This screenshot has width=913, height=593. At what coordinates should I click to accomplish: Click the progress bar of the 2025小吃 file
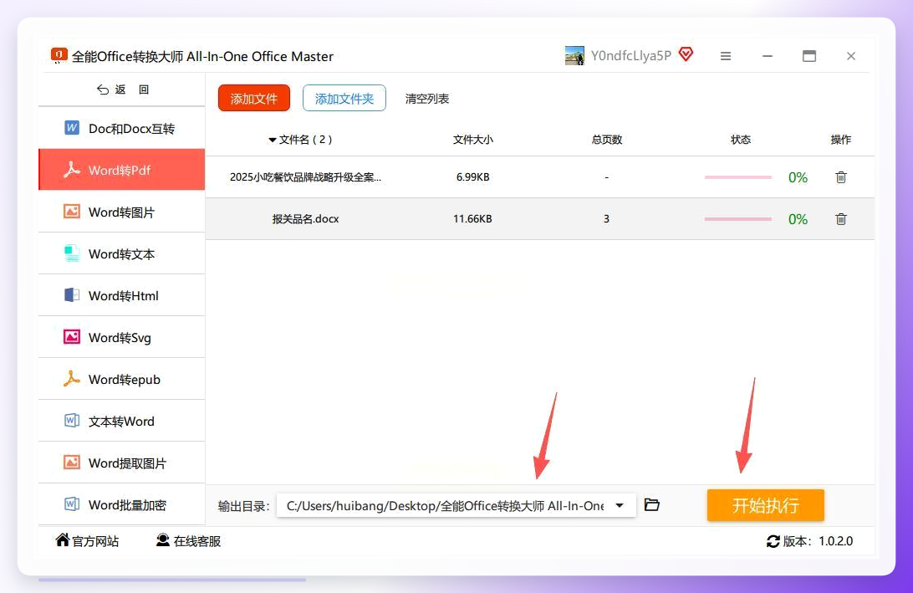point(737,177)
